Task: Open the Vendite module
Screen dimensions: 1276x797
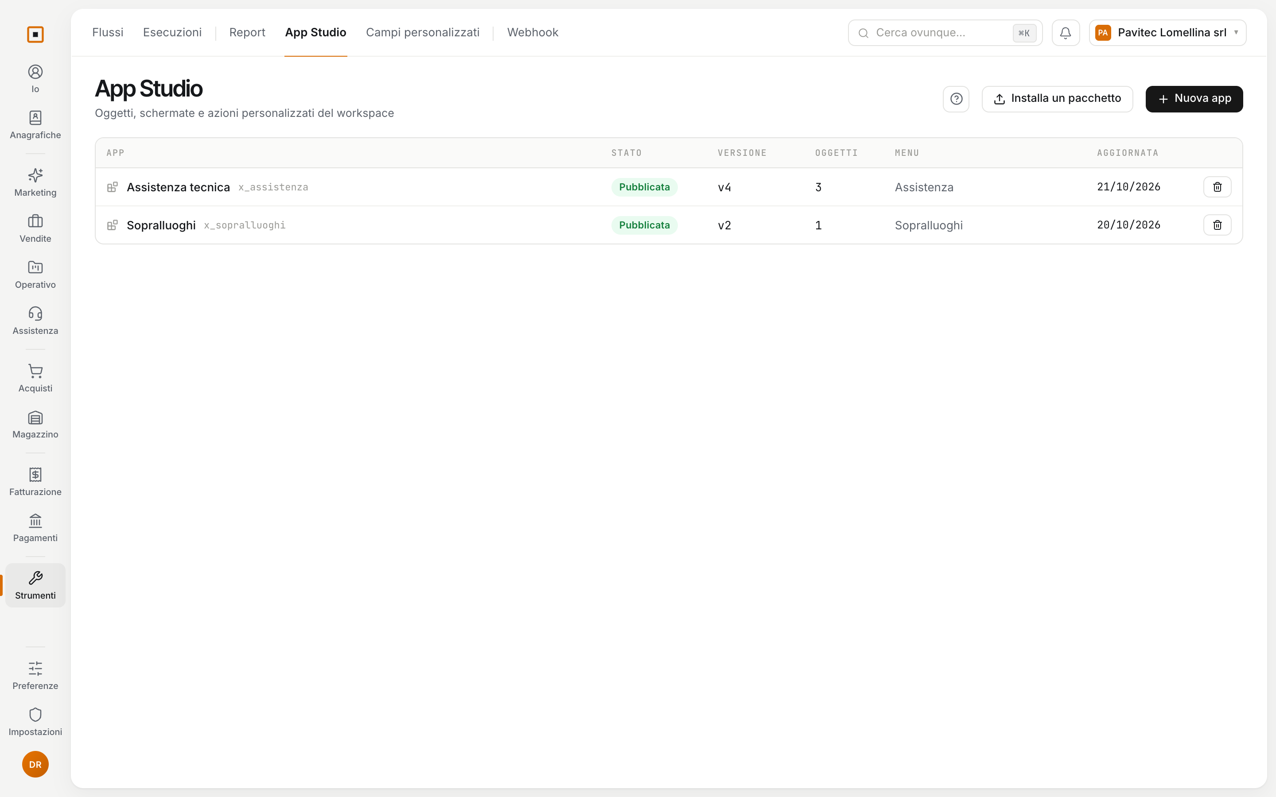Action: (35, 228)
